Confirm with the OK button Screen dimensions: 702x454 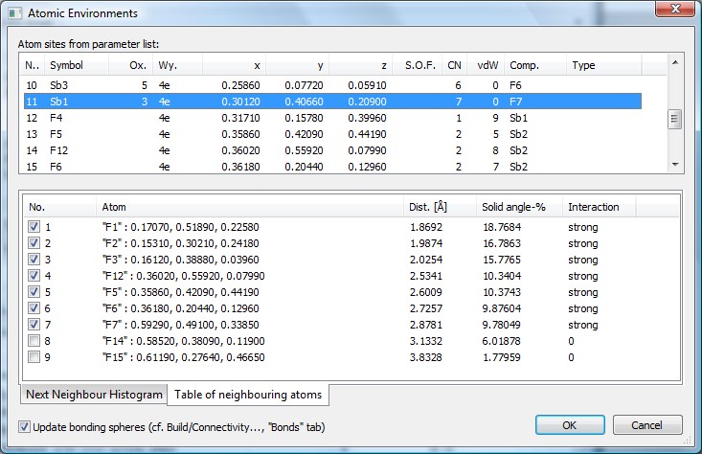coord(570,425)
